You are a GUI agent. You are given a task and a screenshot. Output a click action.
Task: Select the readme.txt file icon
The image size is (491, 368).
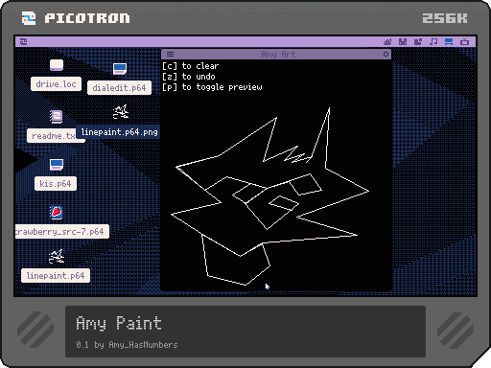pos(57,116)
